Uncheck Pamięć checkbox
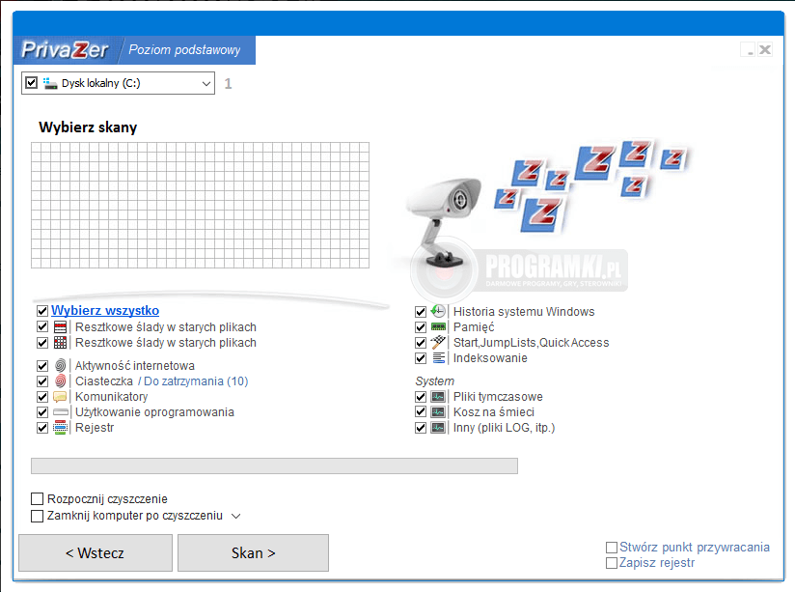795x592 pixels. coord(421,327)
